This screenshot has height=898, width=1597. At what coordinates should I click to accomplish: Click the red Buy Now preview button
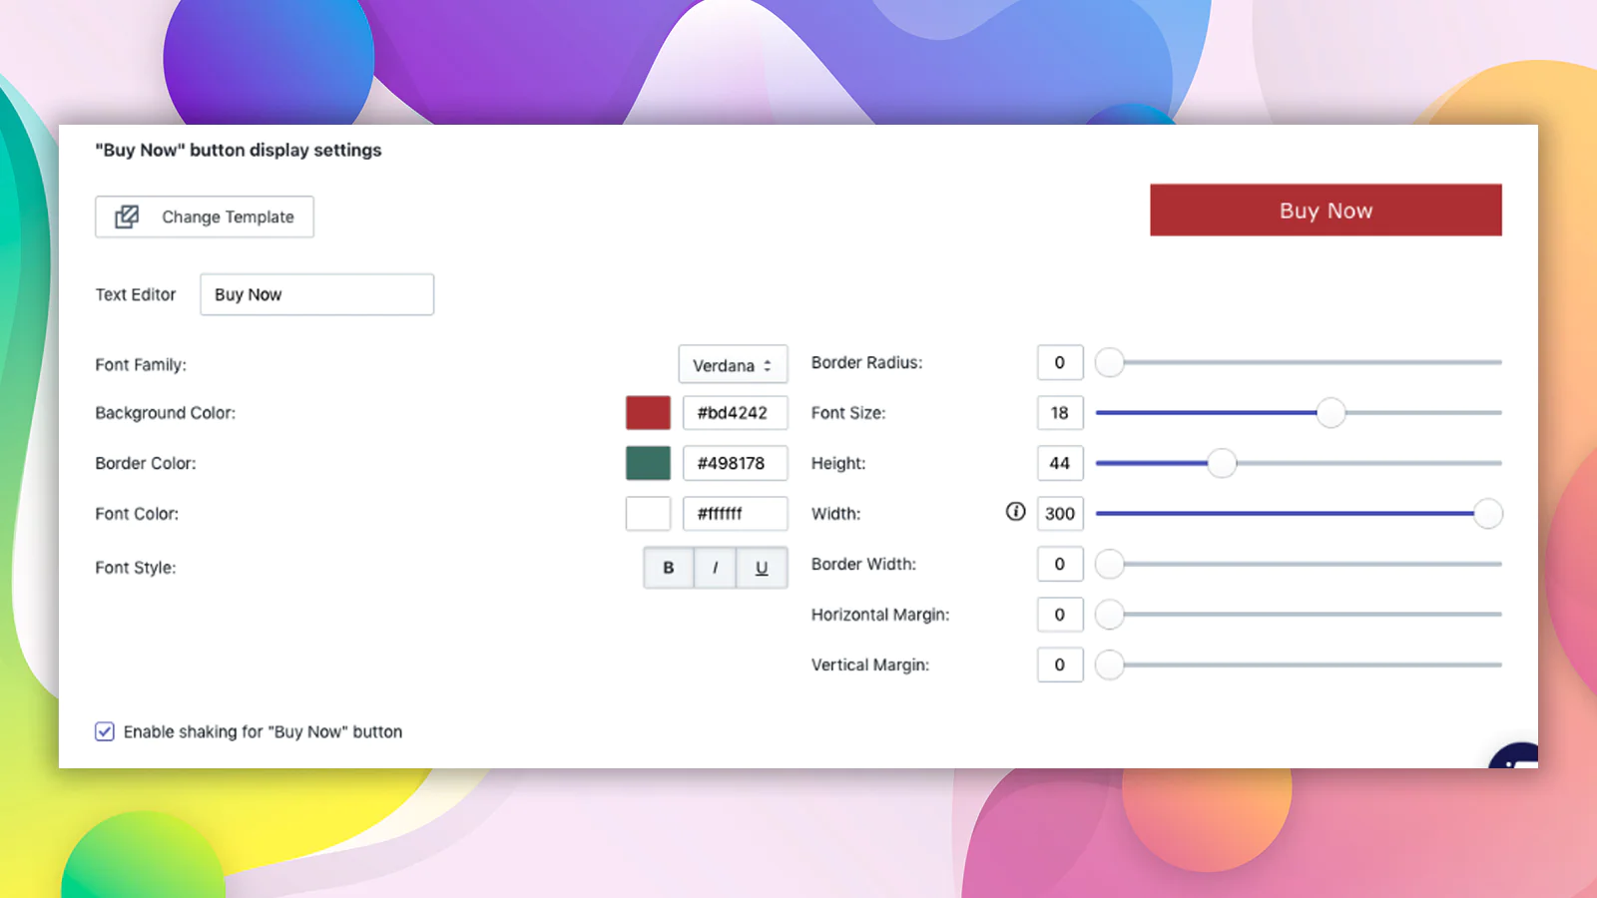[1326, 210]
